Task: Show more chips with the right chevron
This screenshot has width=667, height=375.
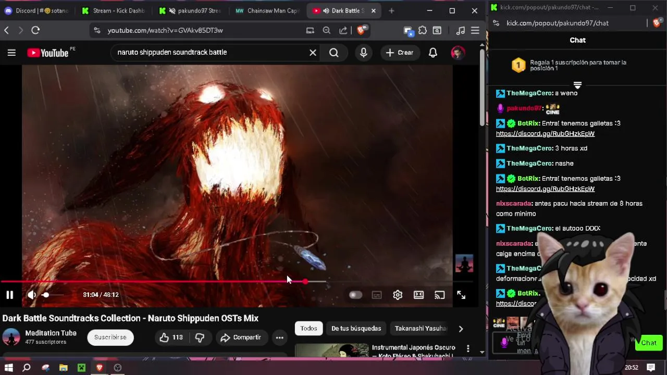Action: click(461, 329)
